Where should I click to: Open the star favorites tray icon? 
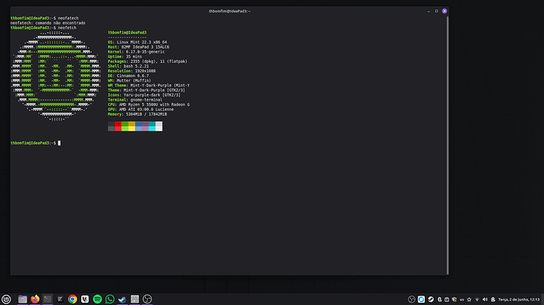469,299
